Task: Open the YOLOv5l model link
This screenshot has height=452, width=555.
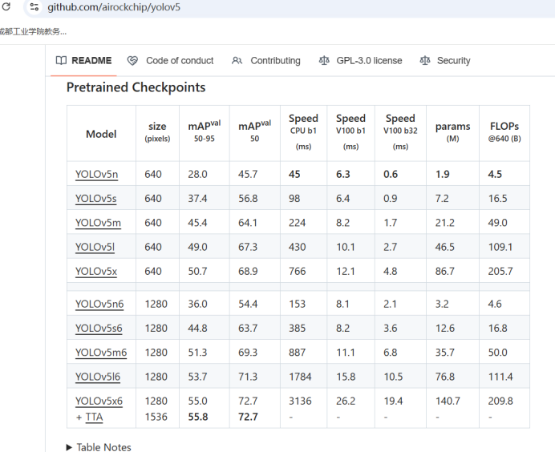Action: (95, 247)
